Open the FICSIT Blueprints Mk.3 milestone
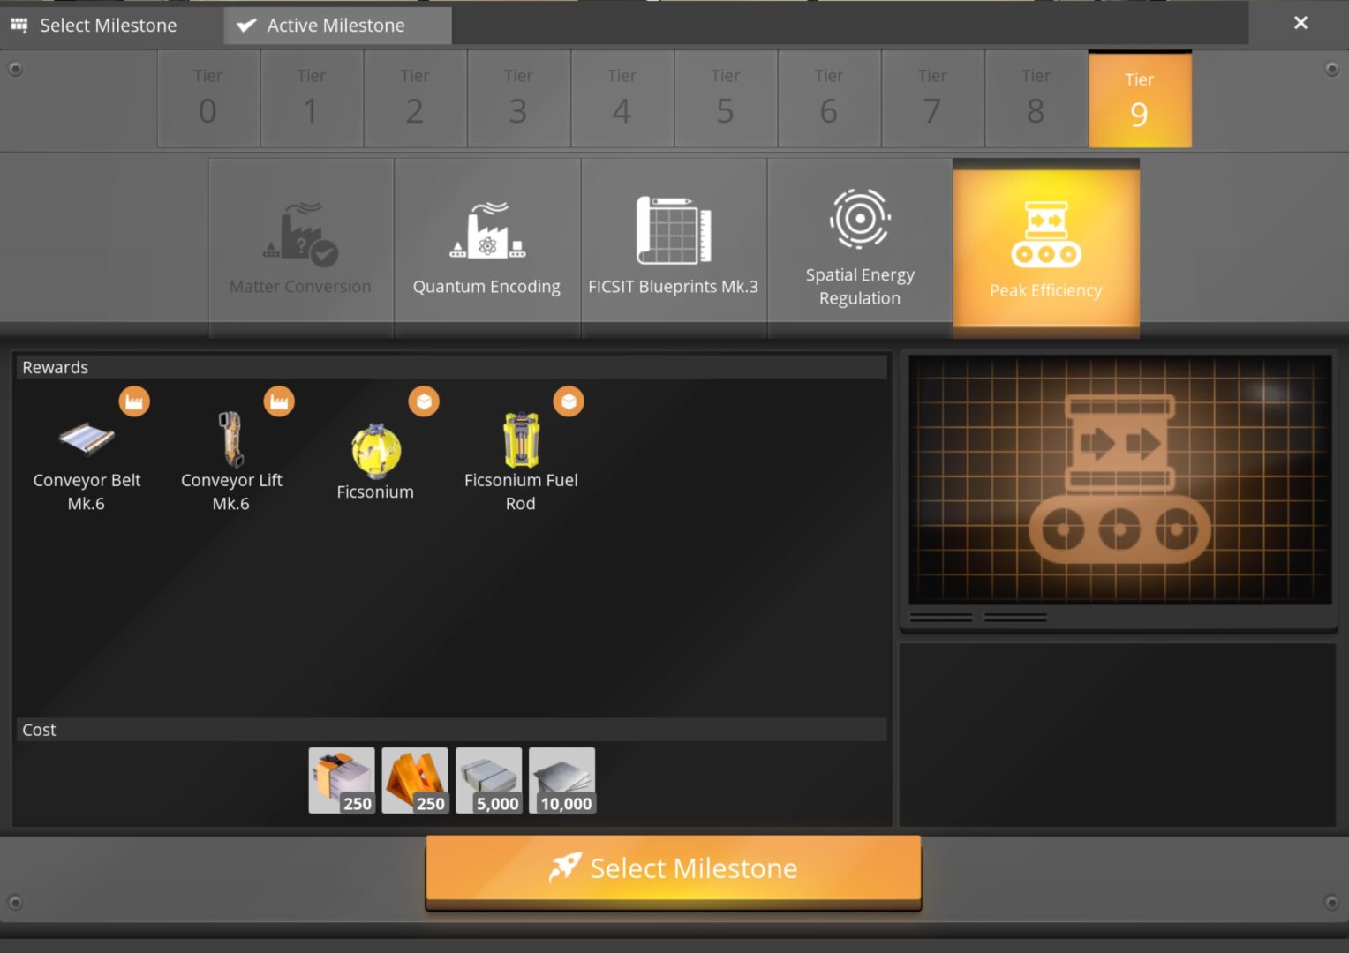The height and width of the screenshot is (953, 1349). (673, 247)
